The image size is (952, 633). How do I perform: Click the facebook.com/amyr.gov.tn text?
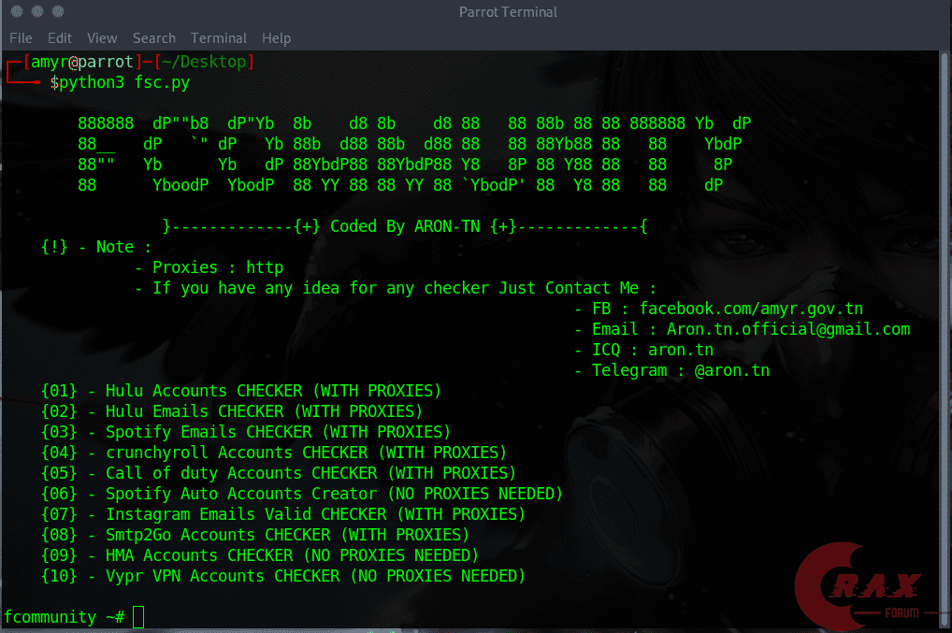(751, 309)
